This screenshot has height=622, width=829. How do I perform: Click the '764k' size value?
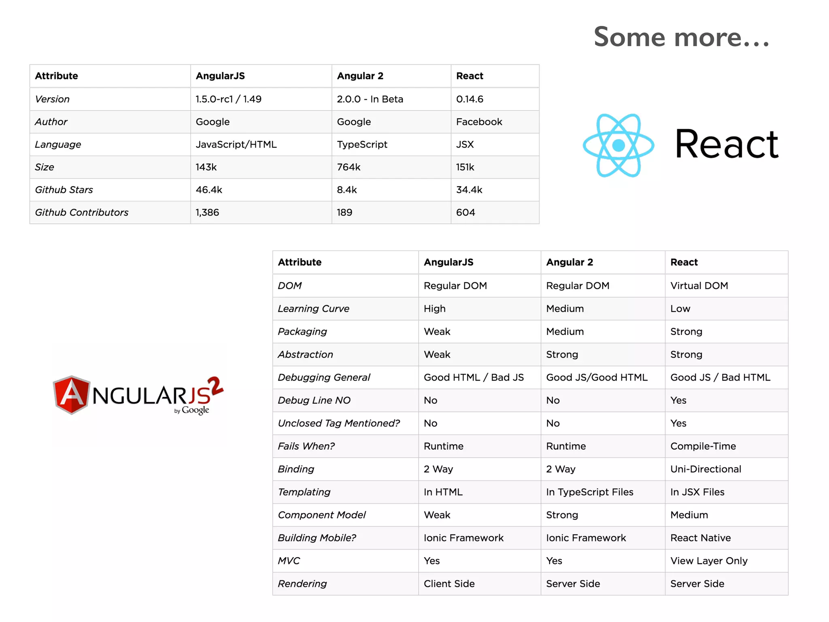[x=349, y=167]
